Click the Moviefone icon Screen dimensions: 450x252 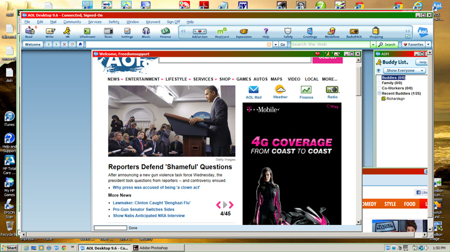332,33
